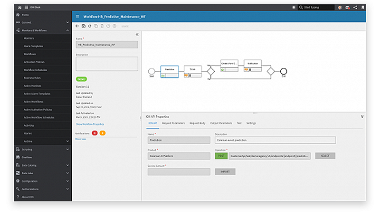The width and height of the screenshot is (380, 218).
Task: Open Activation Policies in the sidebar
Action: click(x=43, y=62)
